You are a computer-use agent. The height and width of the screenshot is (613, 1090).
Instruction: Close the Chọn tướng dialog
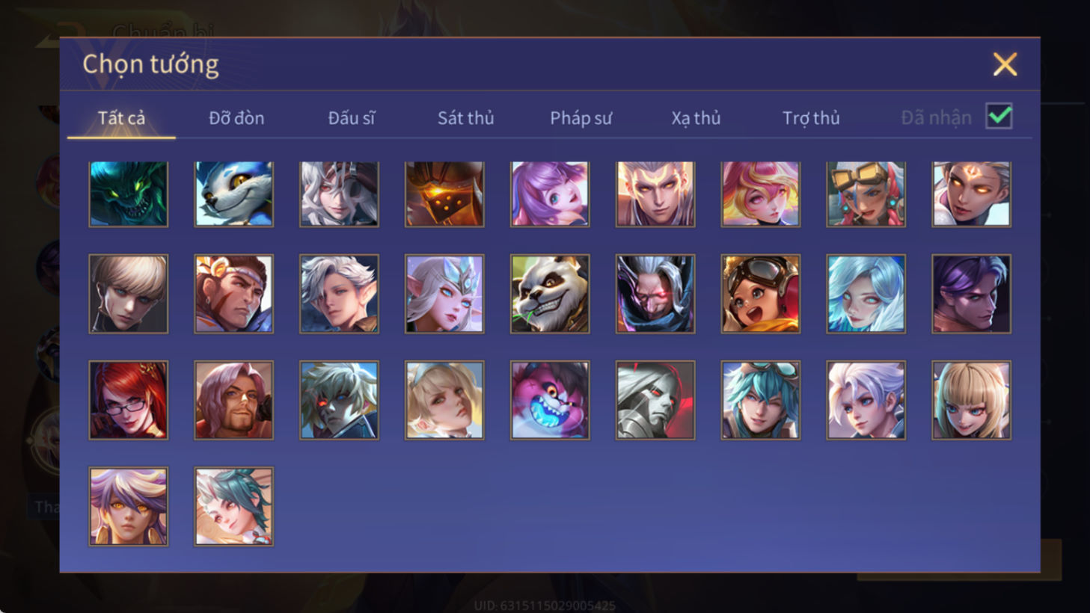pos(1005,64)
